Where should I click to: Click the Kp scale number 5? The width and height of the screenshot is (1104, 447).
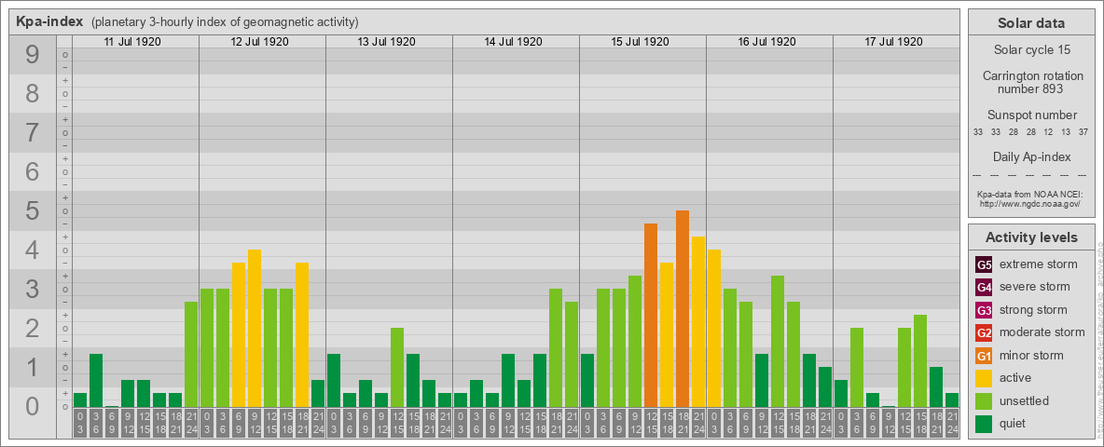coord(32,210)
